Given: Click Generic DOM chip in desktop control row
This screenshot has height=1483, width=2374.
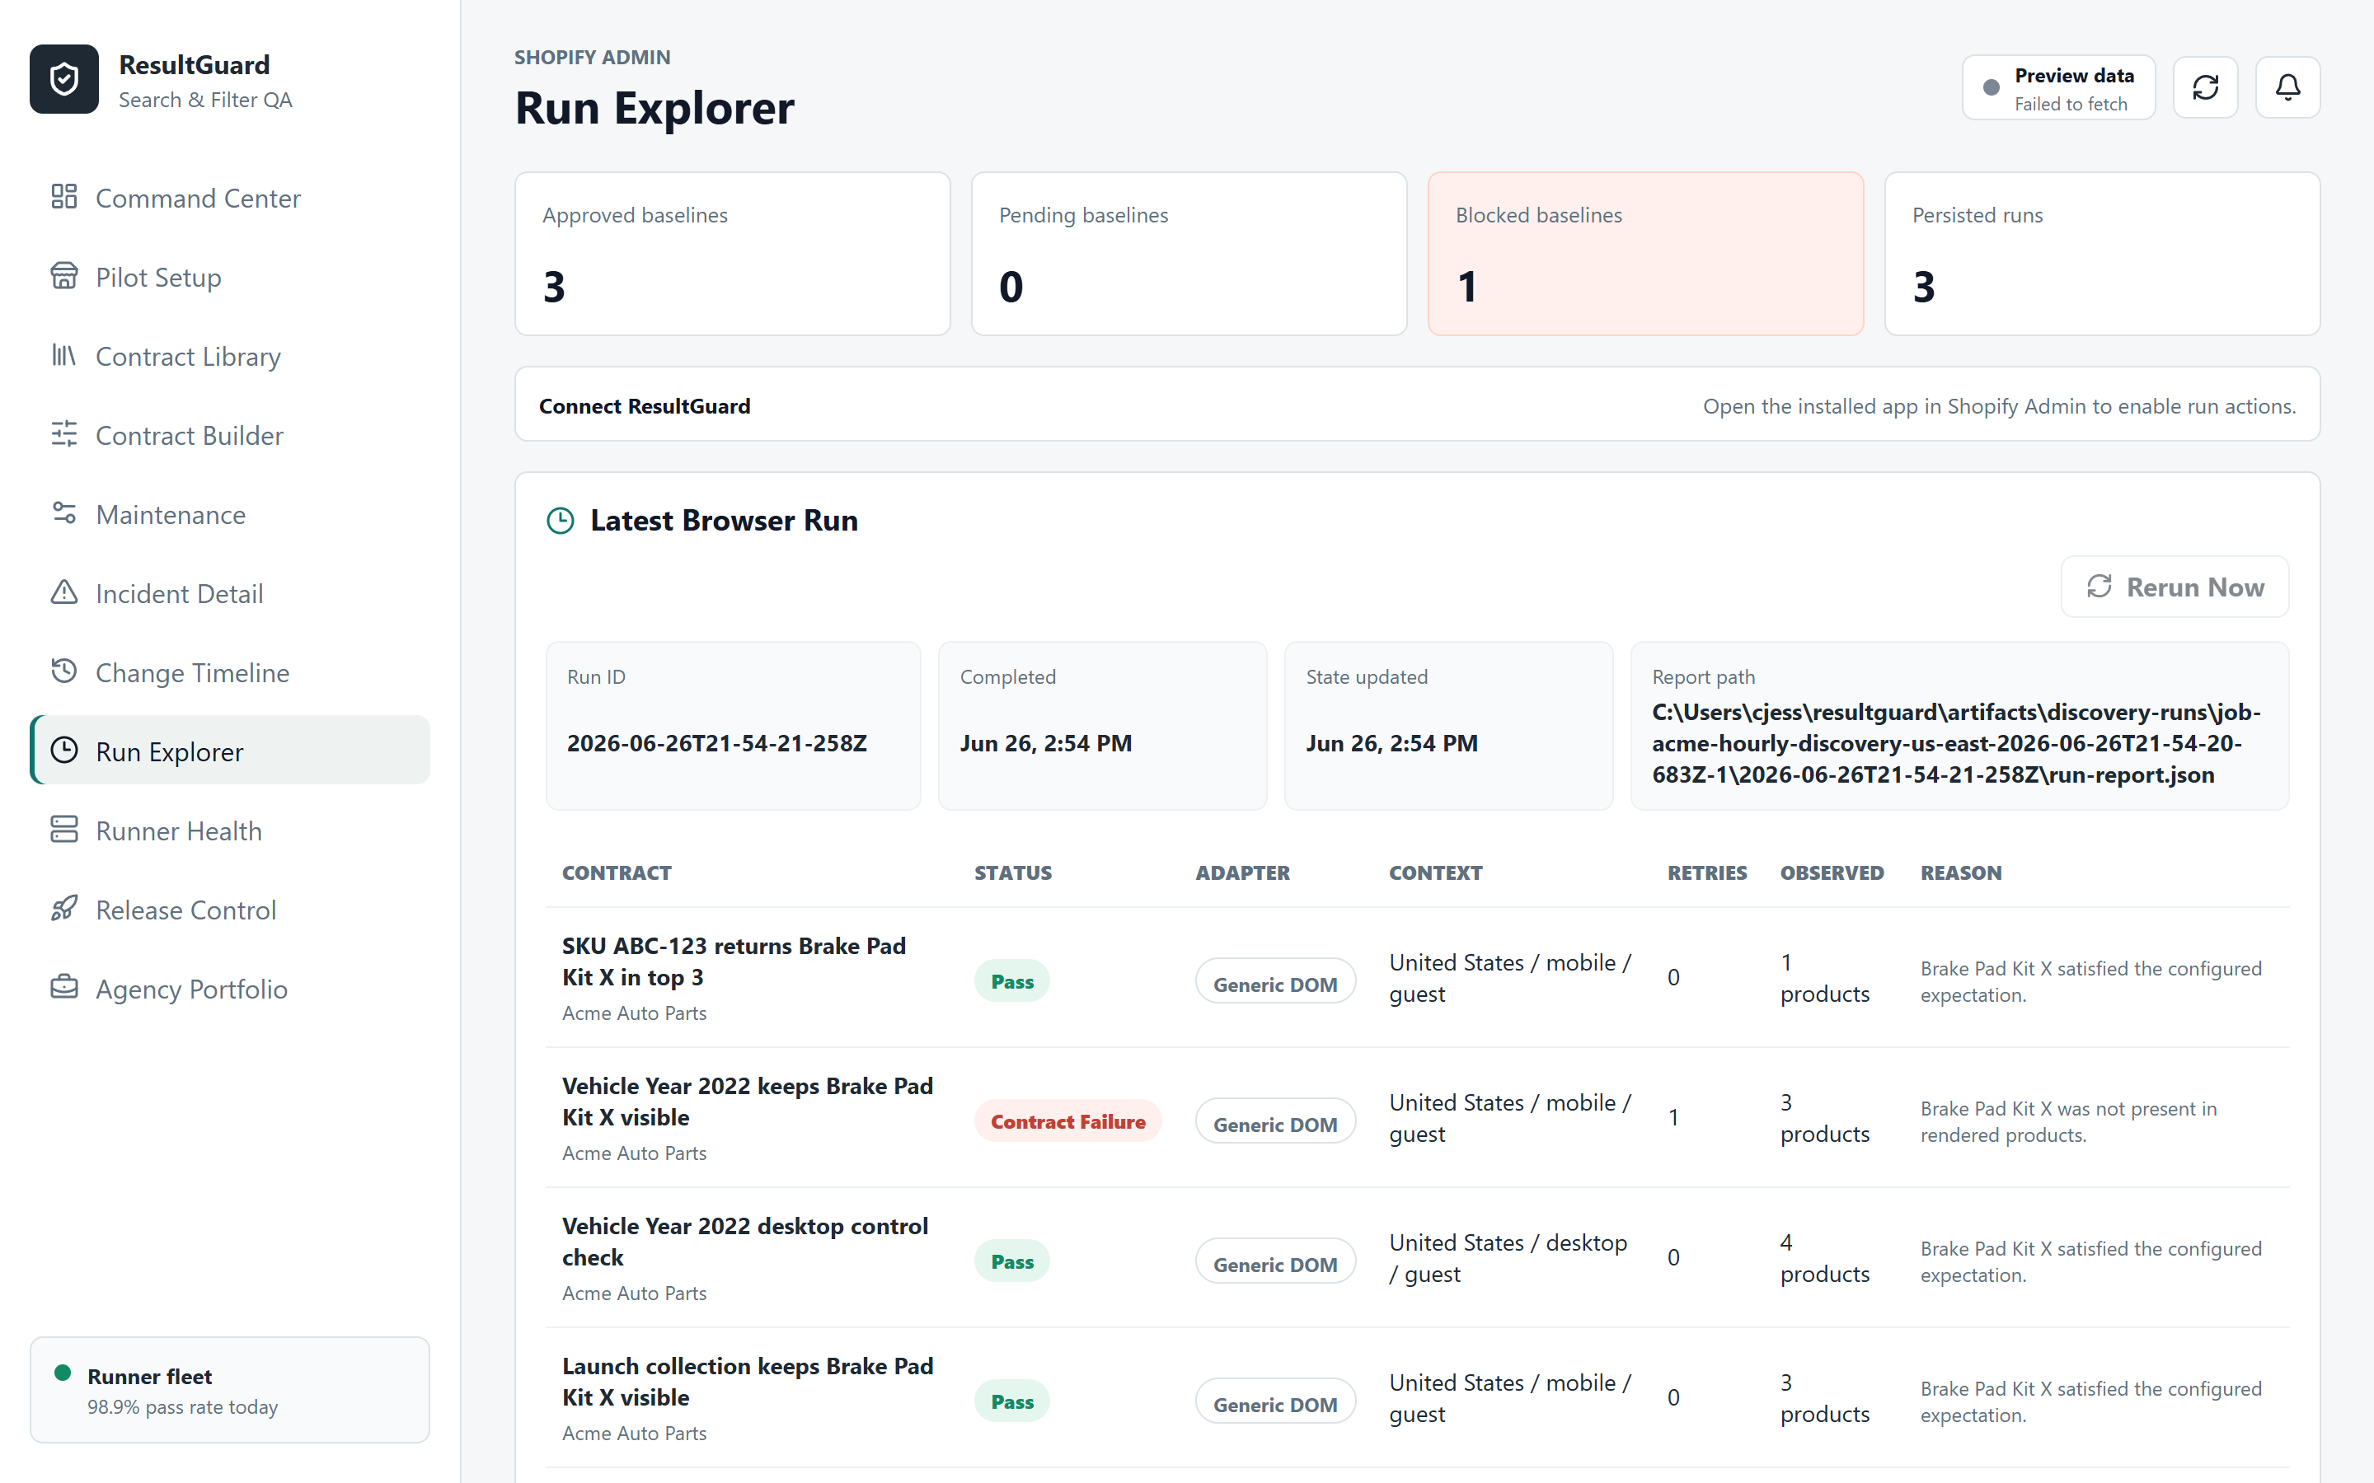Looking at the screenshot, I should pos(1275,1262).
